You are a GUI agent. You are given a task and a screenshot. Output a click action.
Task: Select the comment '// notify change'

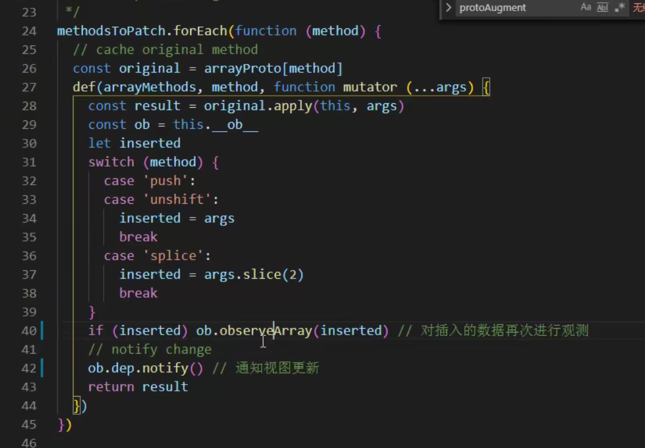pyautogui.click(x=150, y=349)
